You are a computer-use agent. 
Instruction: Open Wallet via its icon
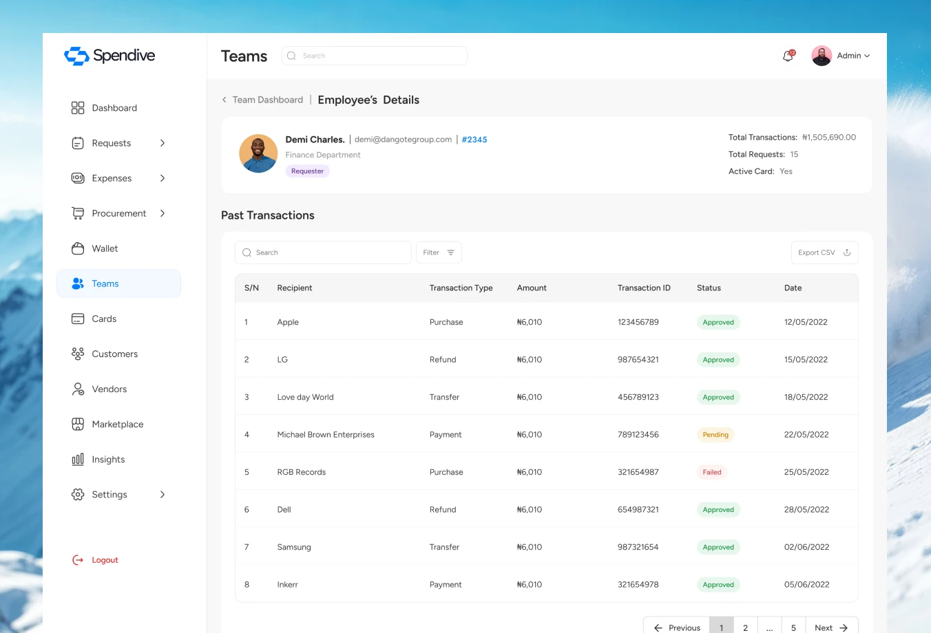point(78,248)
